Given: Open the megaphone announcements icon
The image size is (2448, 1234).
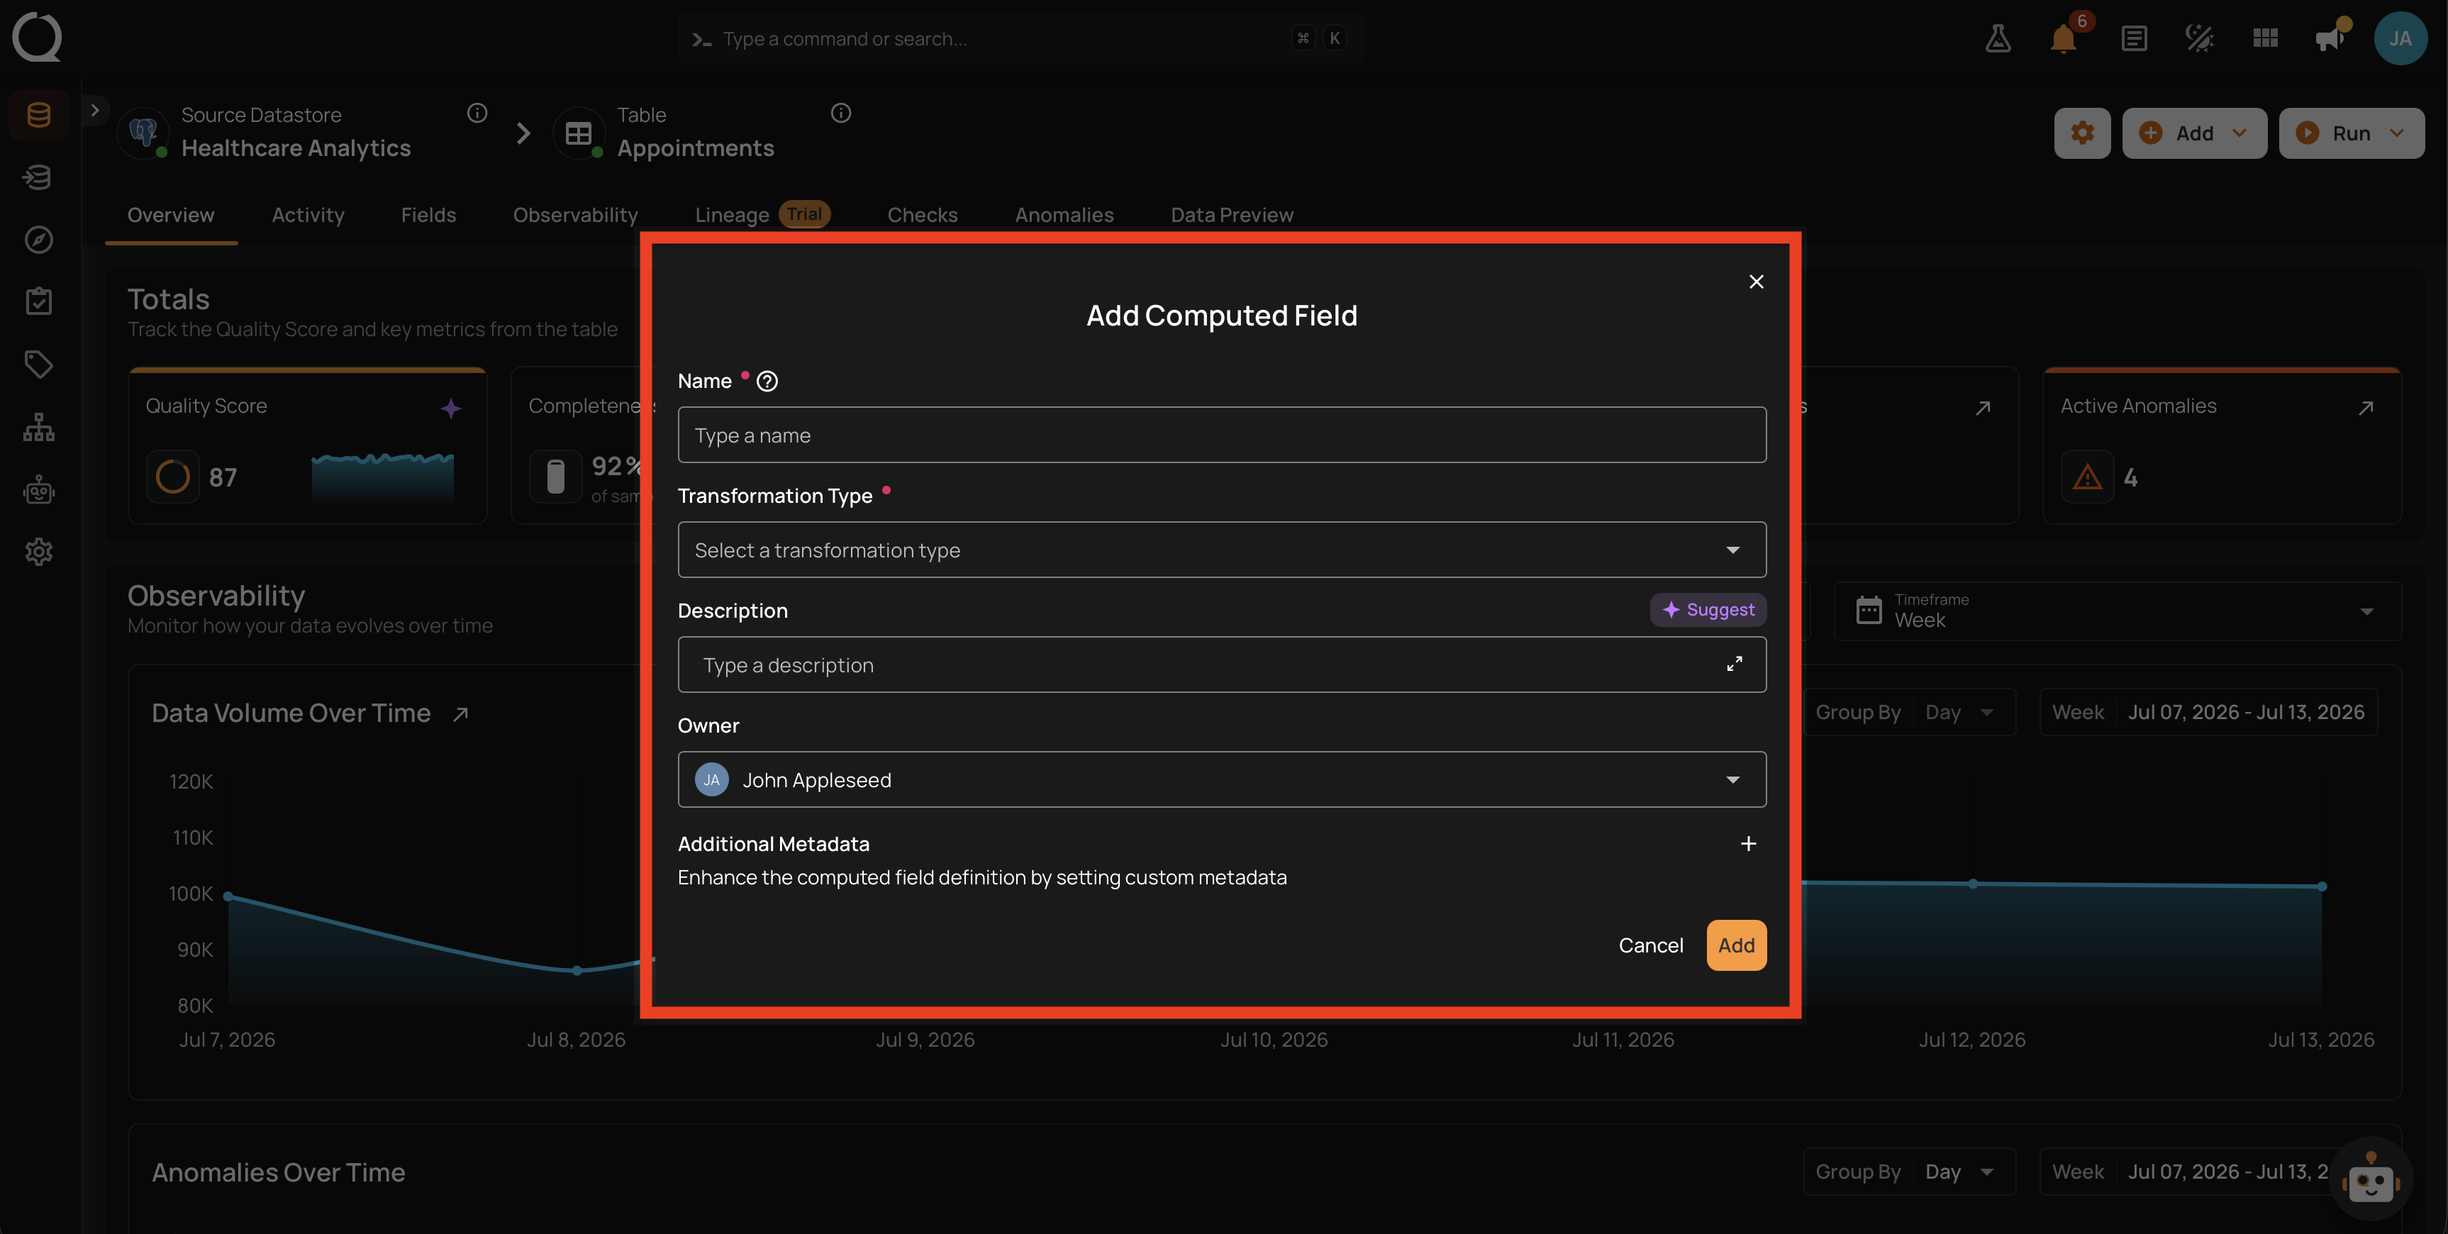Looking at the screenshot, I should click(x=2329, y=38).
